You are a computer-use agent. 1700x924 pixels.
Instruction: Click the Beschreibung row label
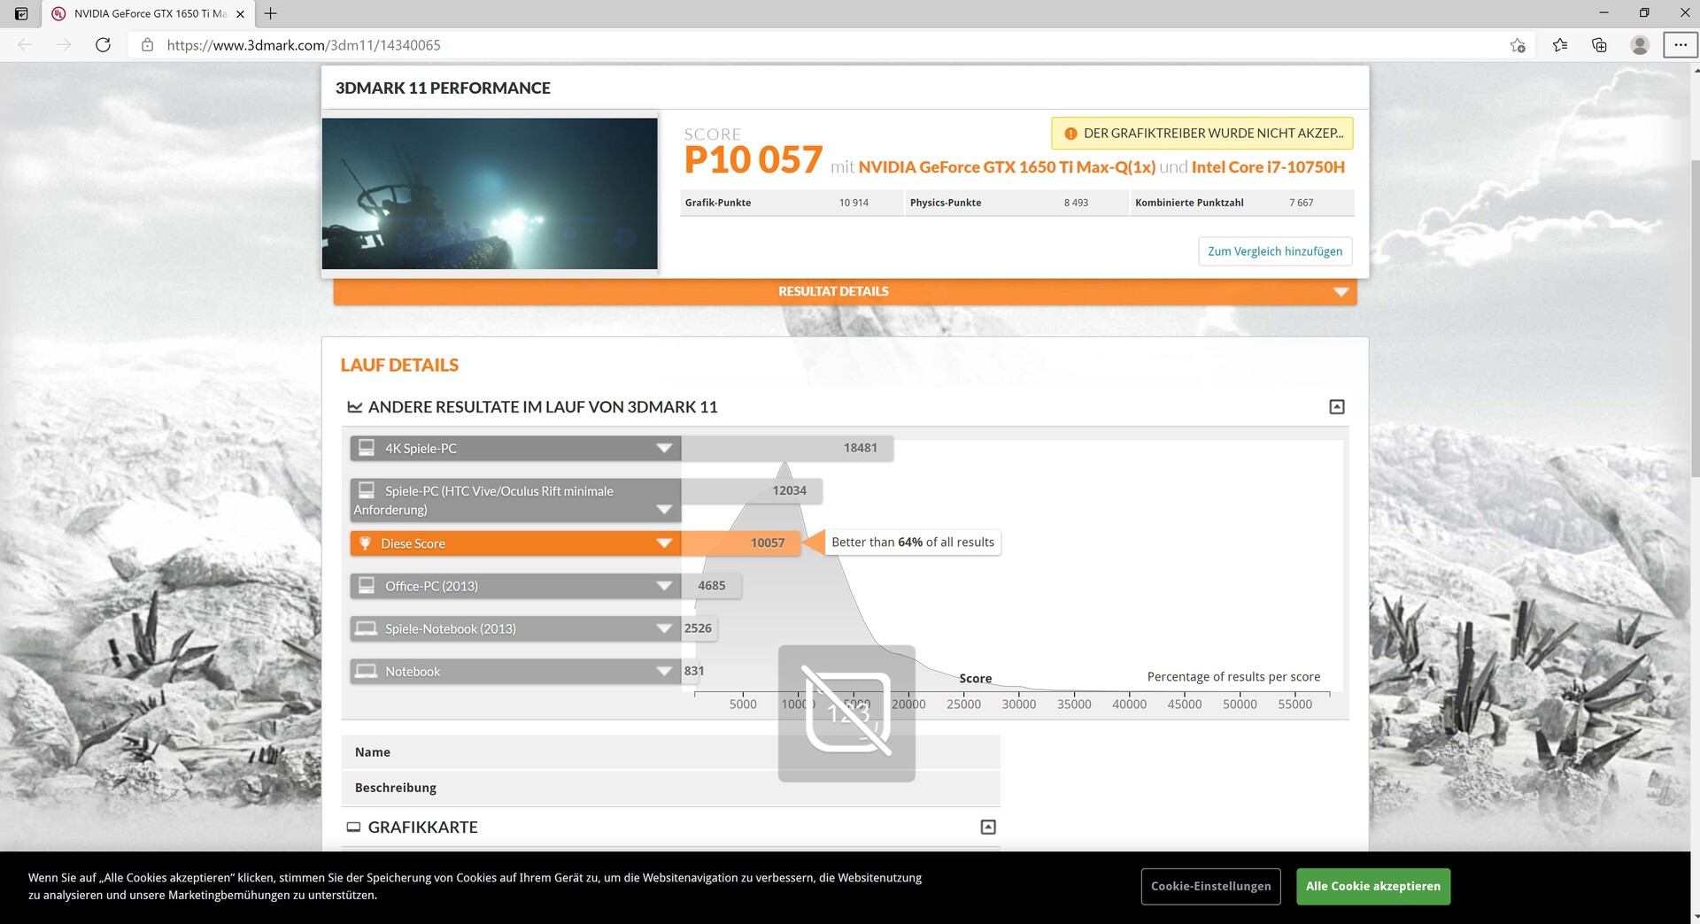tap(396, 788)
